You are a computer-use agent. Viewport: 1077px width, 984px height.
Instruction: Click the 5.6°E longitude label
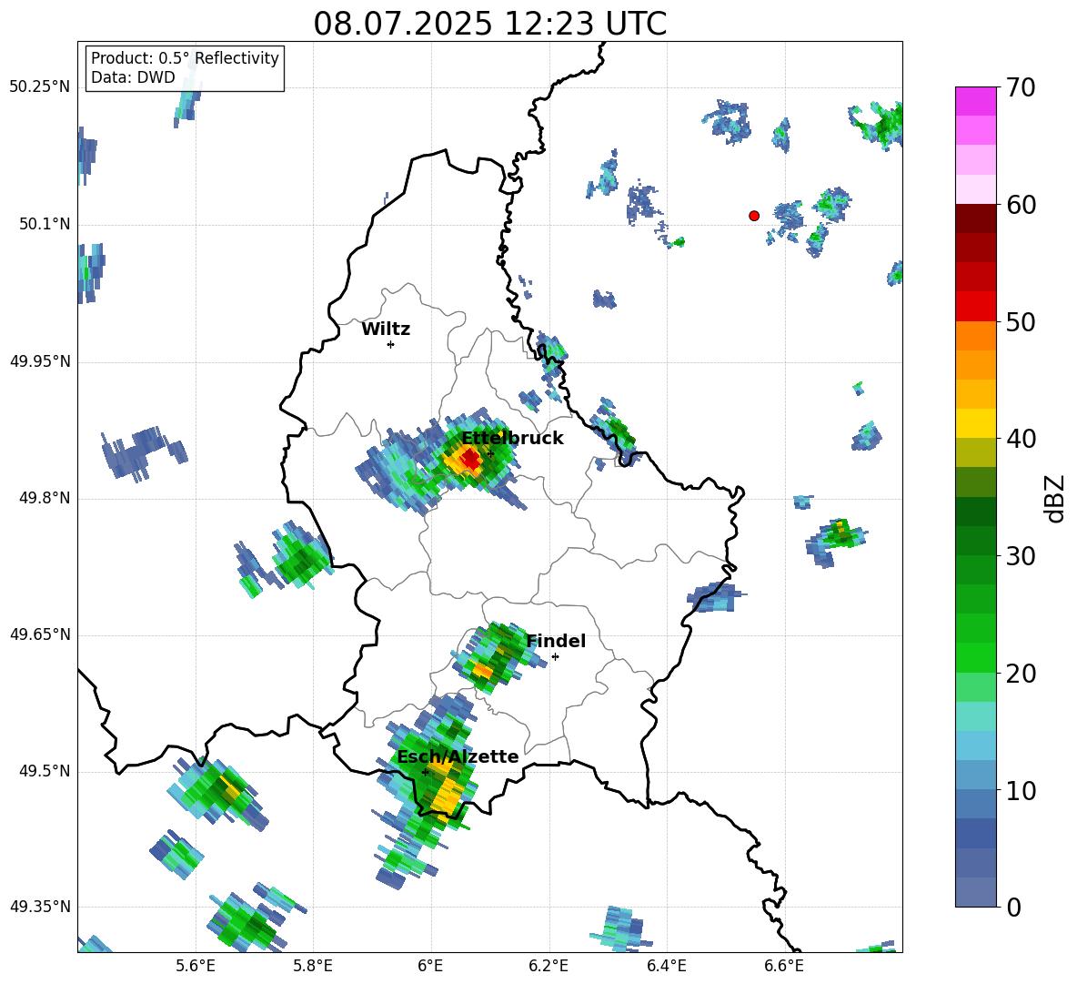196,966
